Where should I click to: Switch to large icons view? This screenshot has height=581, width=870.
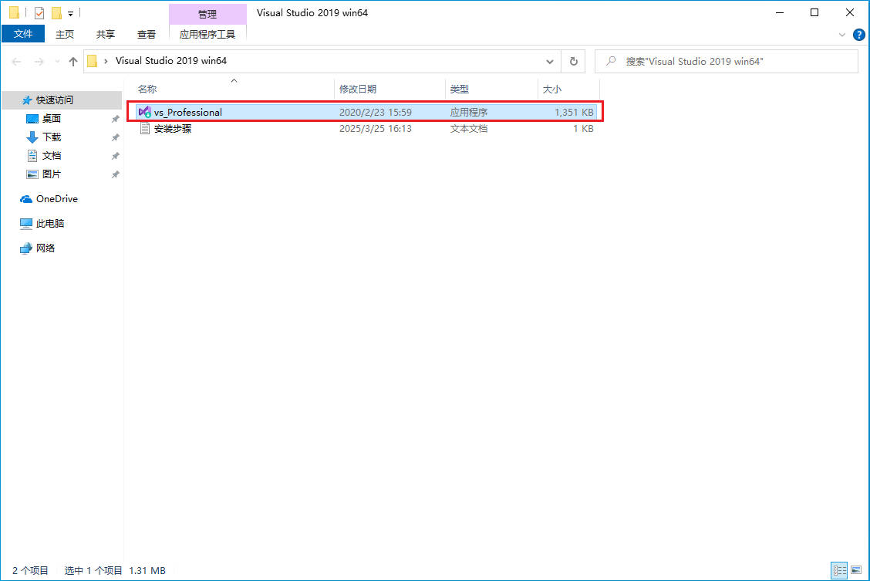856,570
